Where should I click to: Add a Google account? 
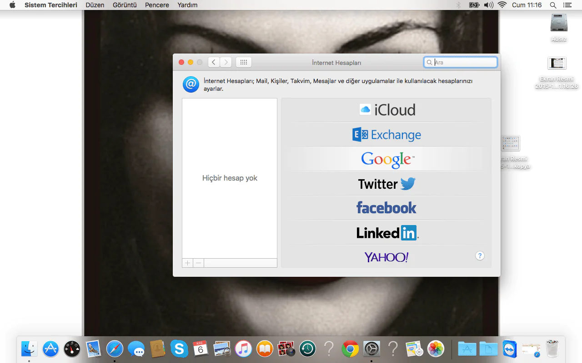[x=386, y=159]
